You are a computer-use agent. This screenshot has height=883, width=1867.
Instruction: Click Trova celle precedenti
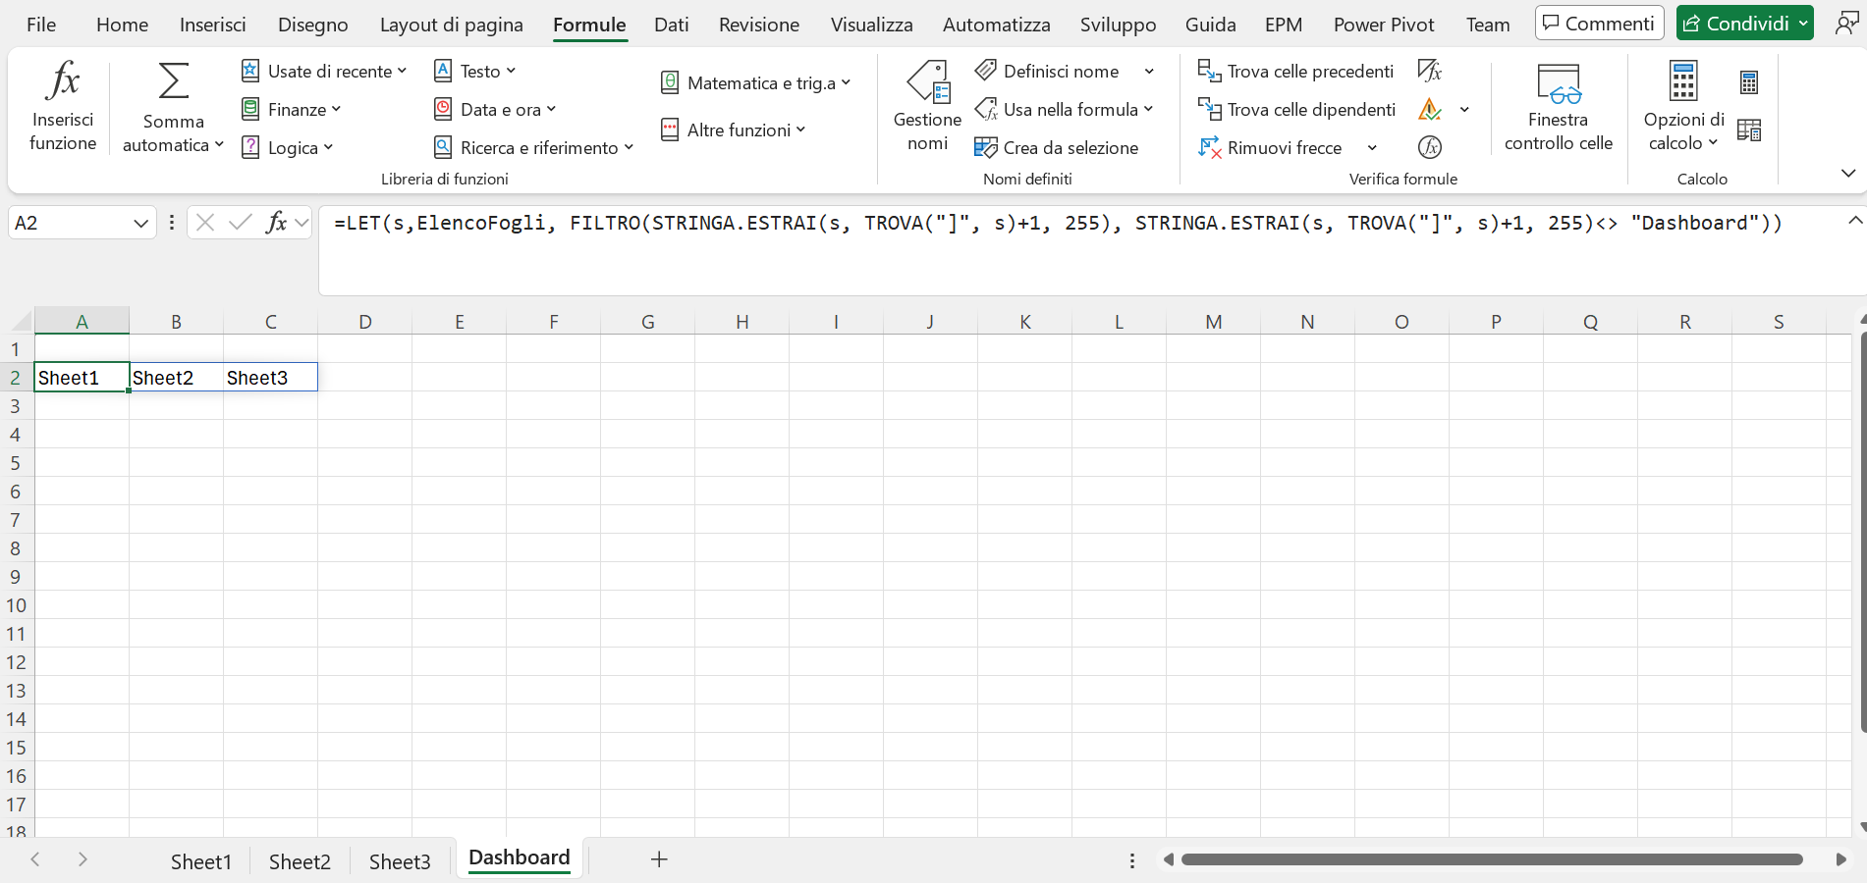point(1295,71)
